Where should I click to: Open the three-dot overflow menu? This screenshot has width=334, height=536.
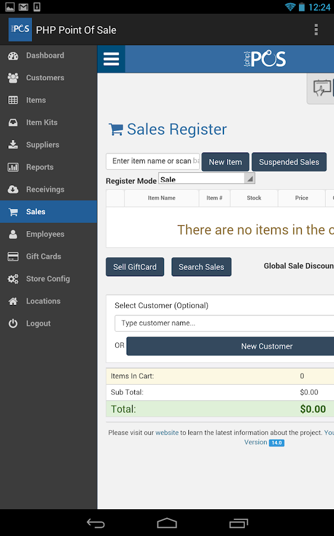pos(316,30)
